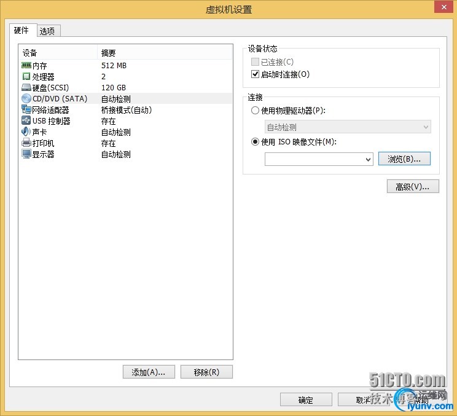Click the 添加(A)... add hardware button
Image resolution: width=457 pixels, height=416 pixels.
point(149,372)
